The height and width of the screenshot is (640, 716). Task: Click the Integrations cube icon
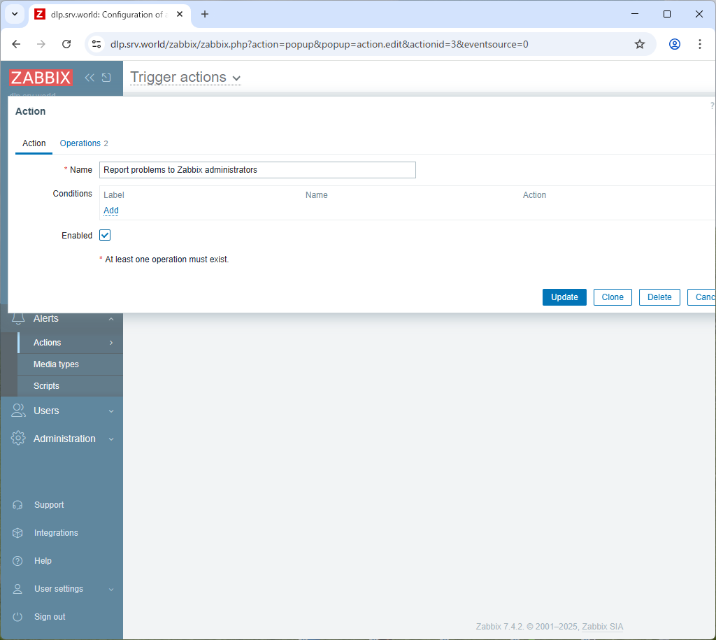point(18,533)
